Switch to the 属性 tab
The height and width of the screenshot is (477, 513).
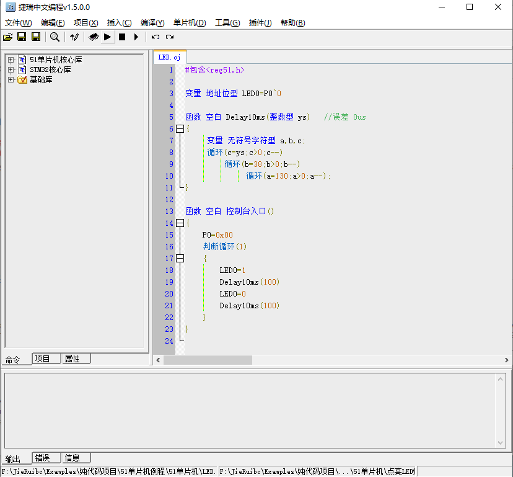click(76, 359)
